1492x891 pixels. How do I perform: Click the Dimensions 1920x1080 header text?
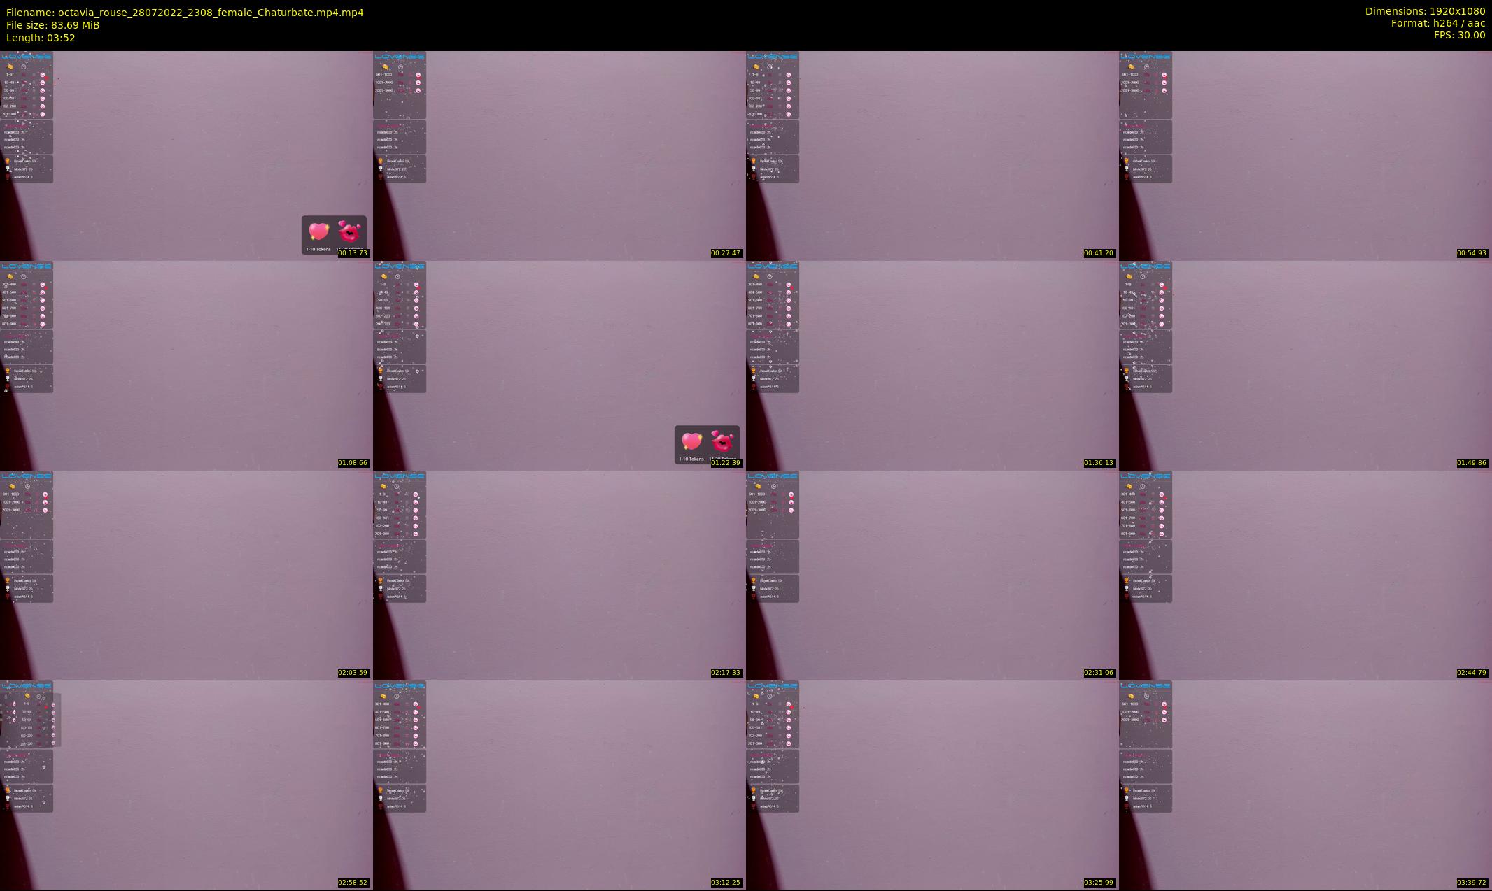(x=1425, y=11)
